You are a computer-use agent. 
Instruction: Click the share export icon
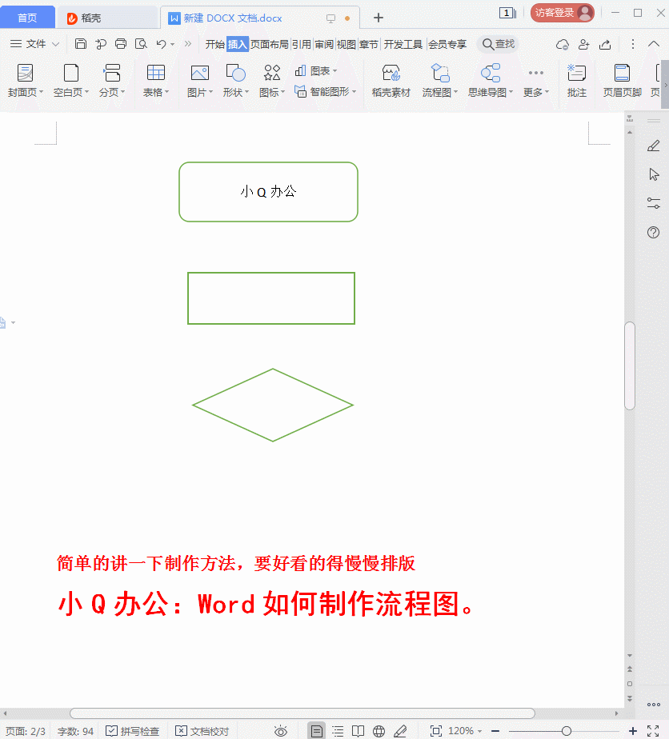pos(605,44)
